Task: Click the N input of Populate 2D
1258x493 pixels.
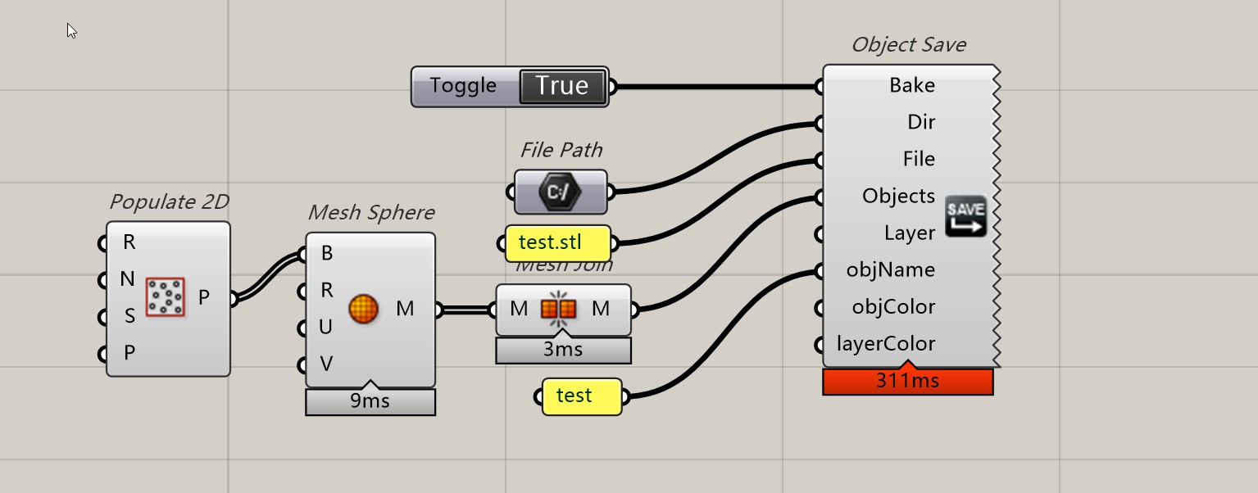Action: point(127,279)
